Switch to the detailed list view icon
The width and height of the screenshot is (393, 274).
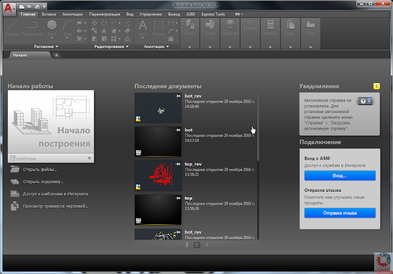coord(197,245)
